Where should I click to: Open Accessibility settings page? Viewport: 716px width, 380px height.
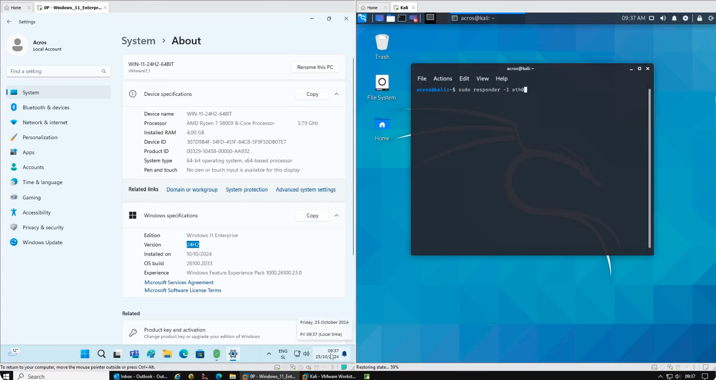click(x=58, y=212)
